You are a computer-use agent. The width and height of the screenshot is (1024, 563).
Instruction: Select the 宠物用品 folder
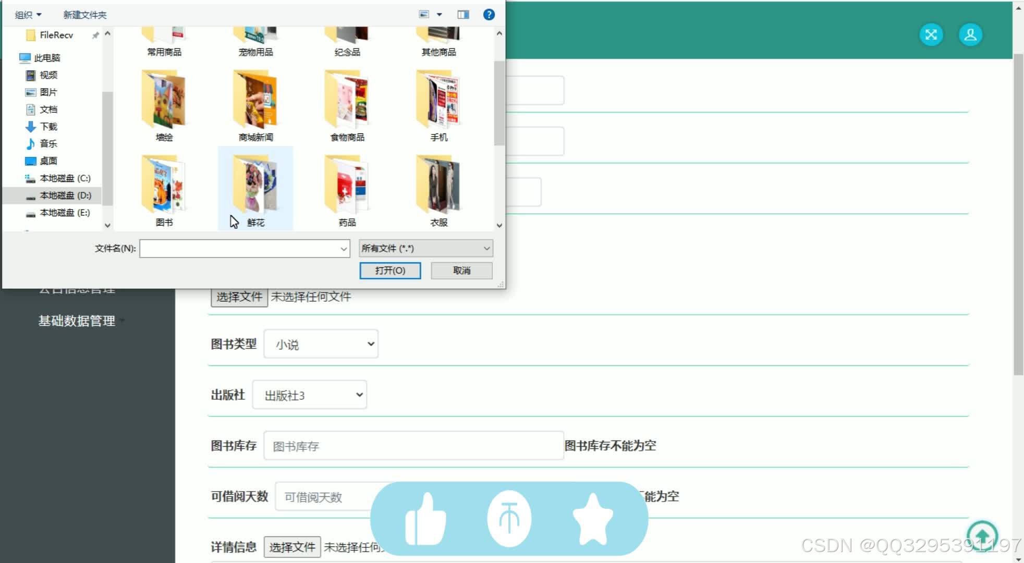255,43
